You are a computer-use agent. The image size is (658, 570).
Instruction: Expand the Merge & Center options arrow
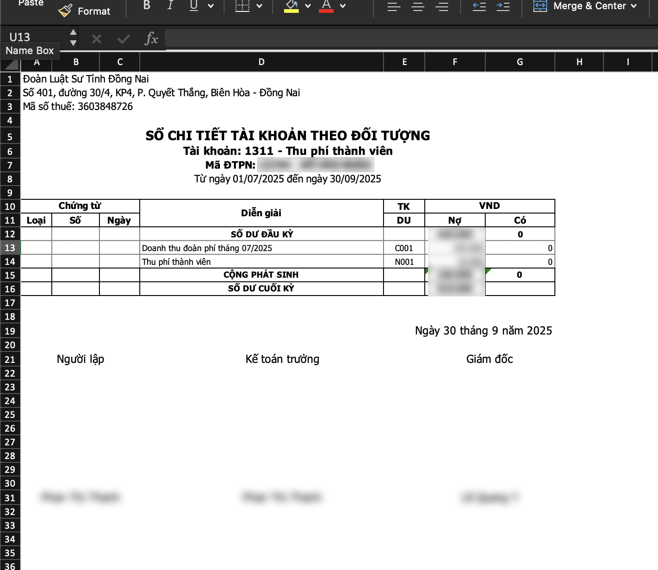point(634,6)
